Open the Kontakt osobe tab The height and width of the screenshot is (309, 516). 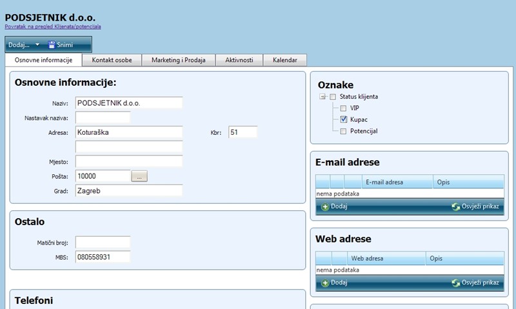tap(112, 60)
